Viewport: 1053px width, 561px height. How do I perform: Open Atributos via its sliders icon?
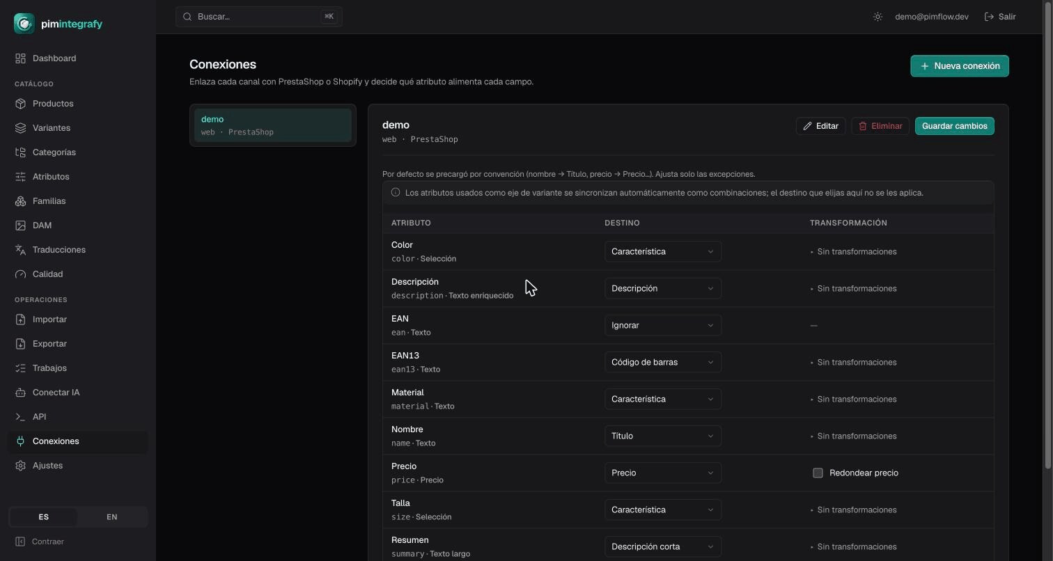click(20, 177)
